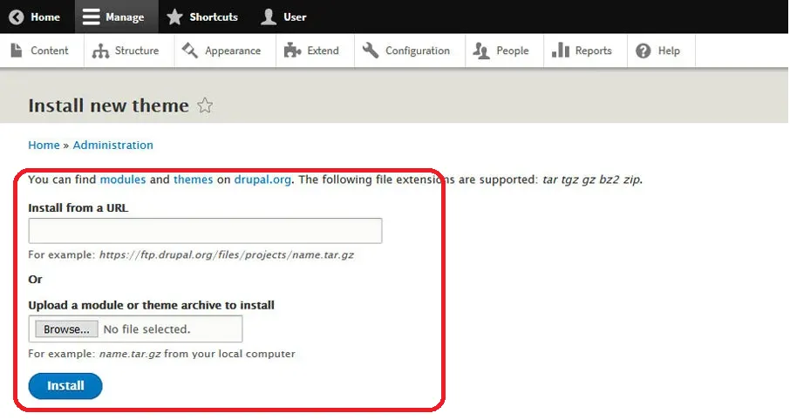Click the blue Install button
The image size is (790, 420).
click(x=65, y=386)
